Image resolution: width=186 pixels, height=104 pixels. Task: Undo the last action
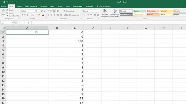(7, 2)
